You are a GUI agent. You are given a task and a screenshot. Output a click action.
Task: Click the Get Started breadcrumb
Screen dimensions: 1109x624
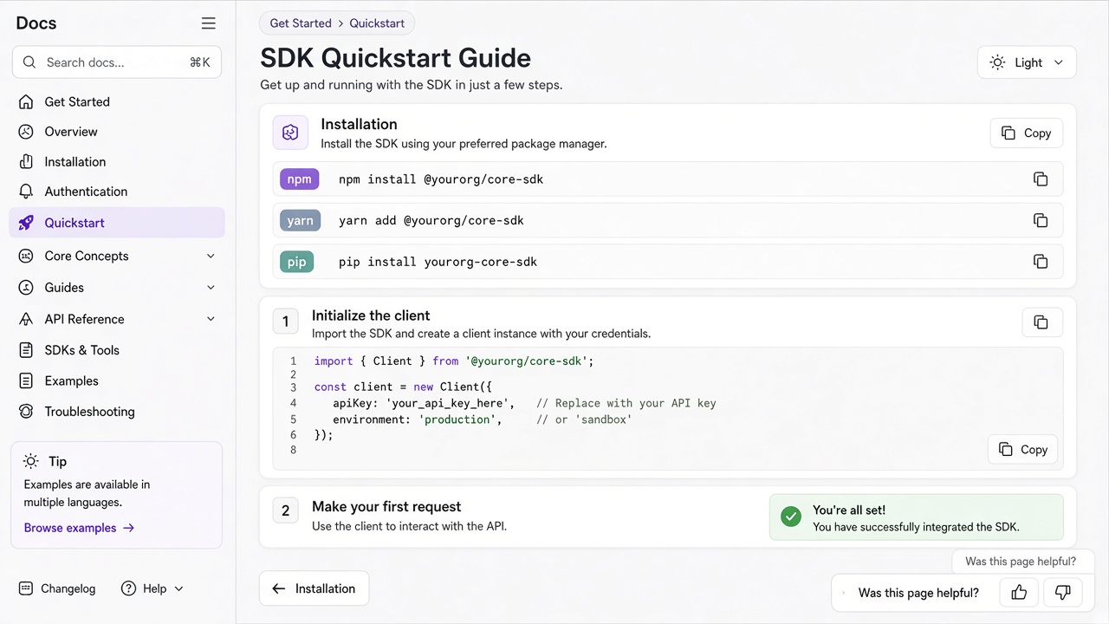[301, 23]
